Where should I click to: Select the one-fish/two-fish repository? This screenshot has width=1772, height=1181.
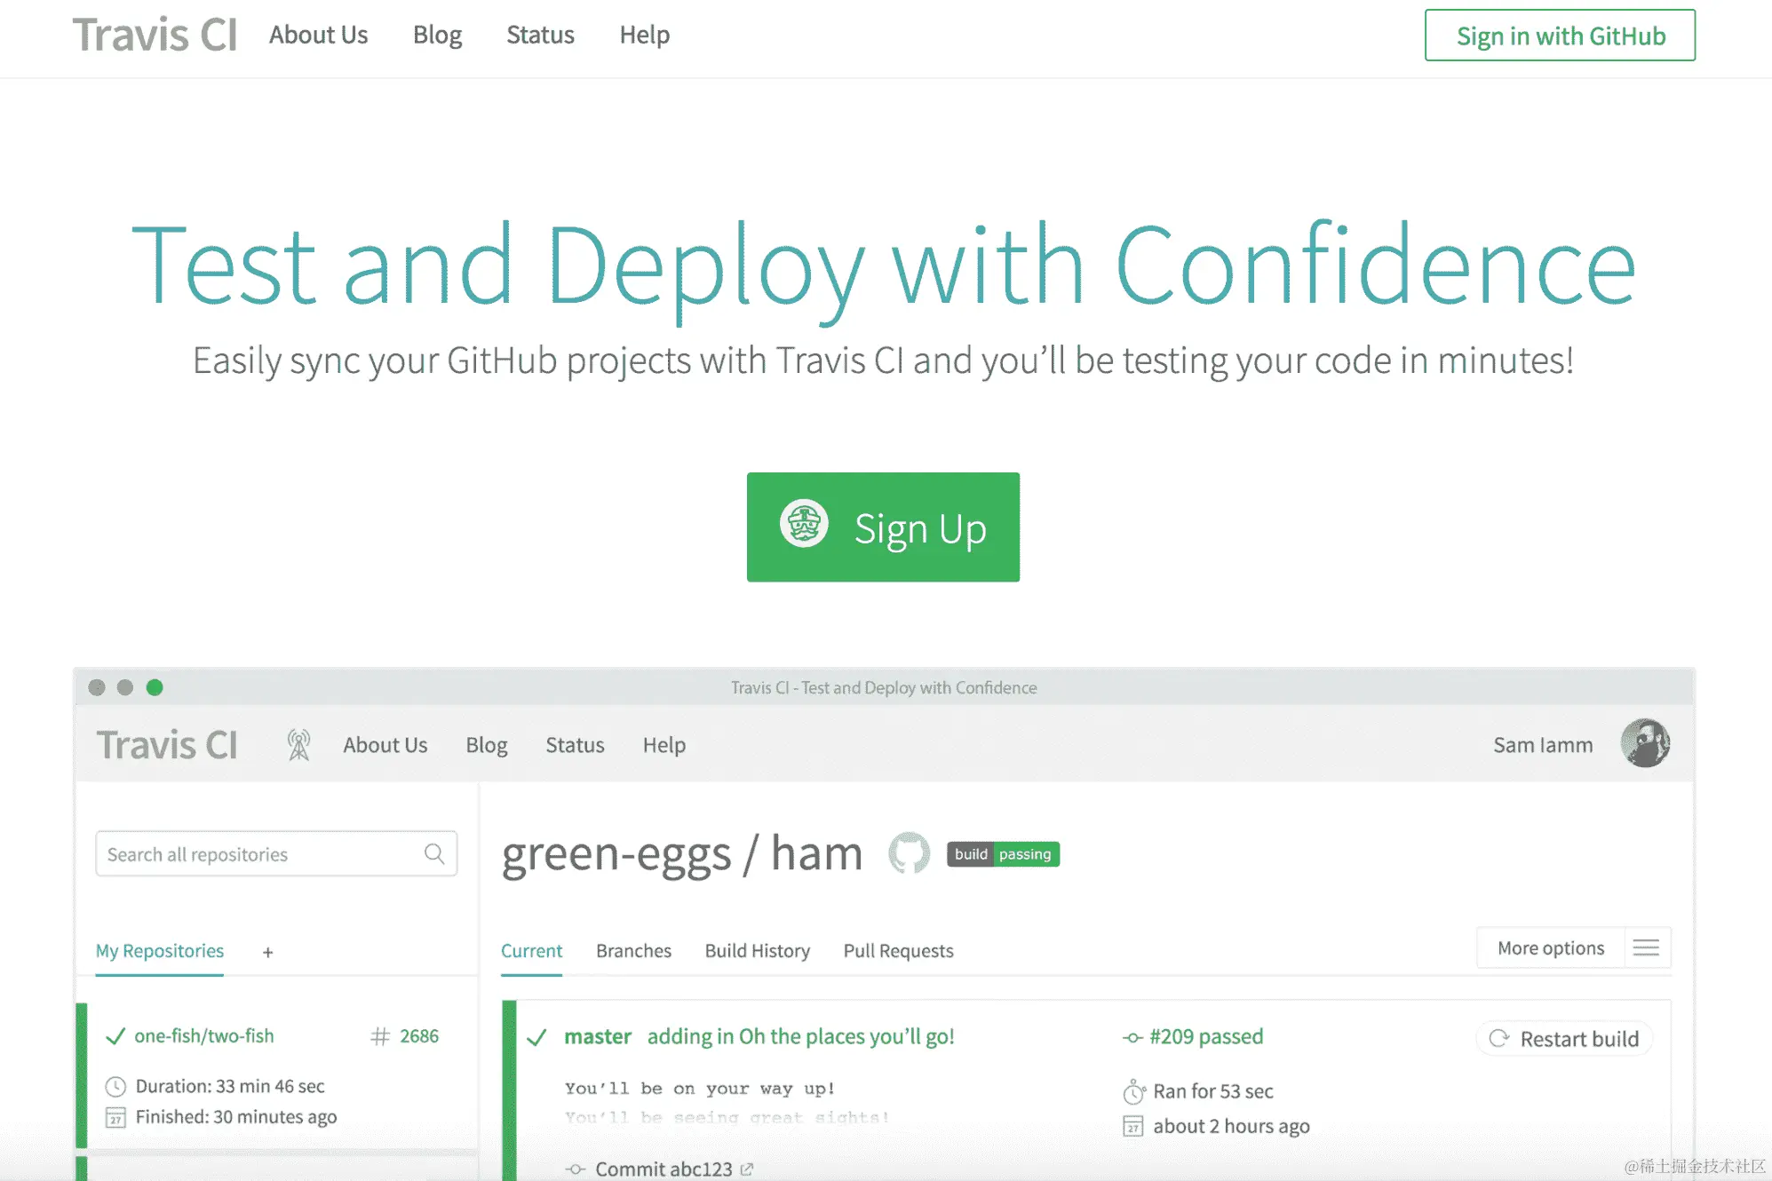[204, 1036]
